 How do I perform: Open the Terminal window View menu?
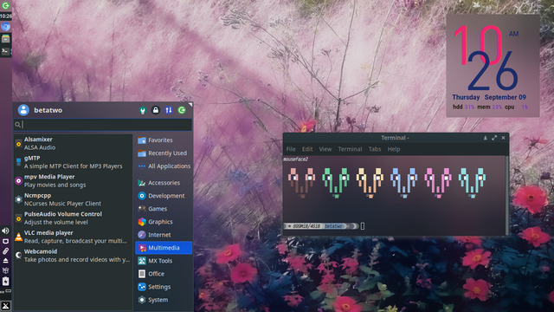tap(325, 149)
